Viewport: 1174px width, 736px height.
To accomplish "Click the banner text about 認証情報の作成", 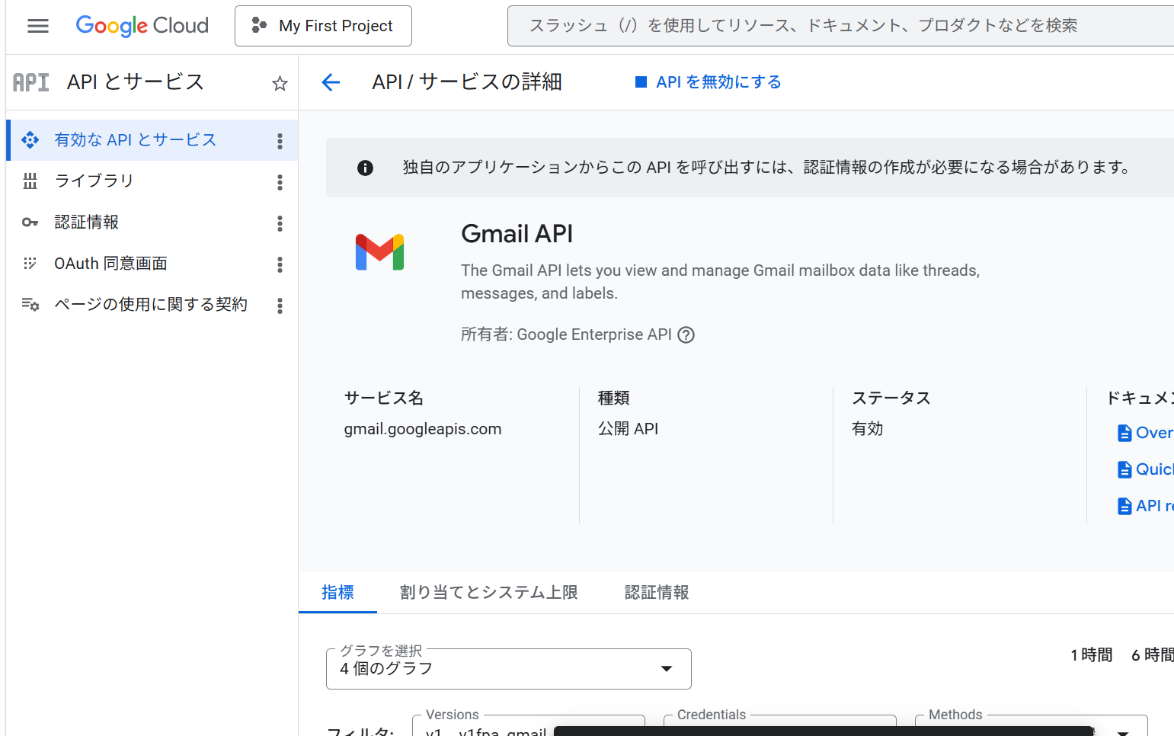I will (x=767, y=168).
